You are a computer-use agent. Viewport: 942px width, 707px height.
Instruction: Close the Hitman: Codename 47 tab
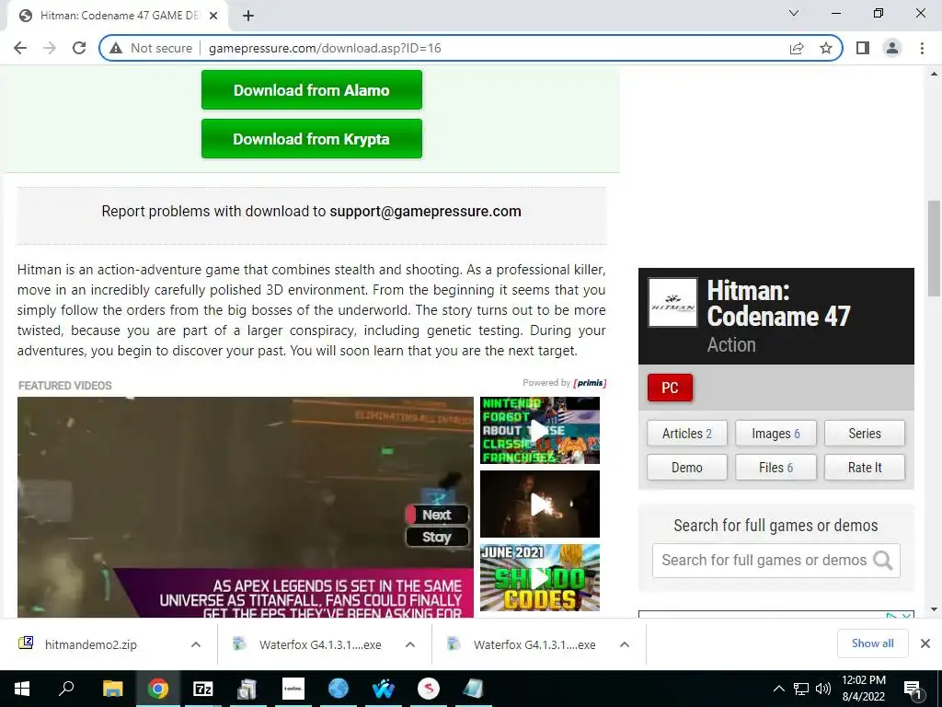click(x=213, y=16)
